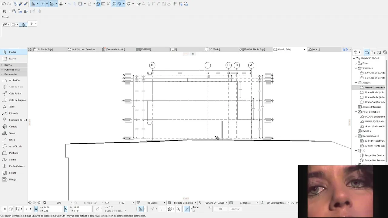Select the Cota de Ángulo tool
388x218 pixels.
point(14,100)
